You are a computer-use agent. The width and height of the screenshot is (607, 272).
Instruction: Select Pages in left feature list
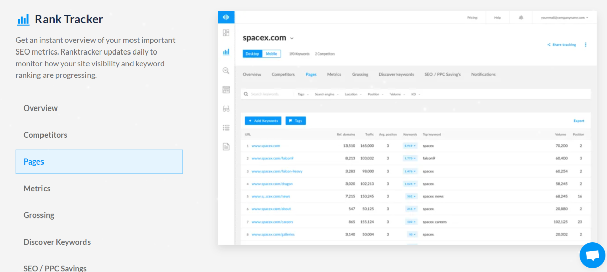click(99, 161)
